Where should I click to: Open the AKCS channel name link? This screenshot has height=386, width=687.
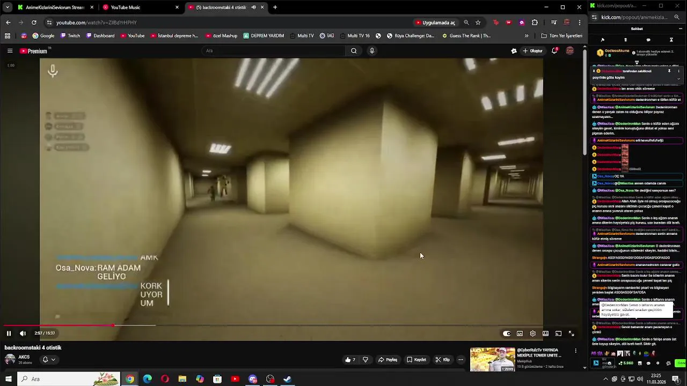tap(24, 357)
